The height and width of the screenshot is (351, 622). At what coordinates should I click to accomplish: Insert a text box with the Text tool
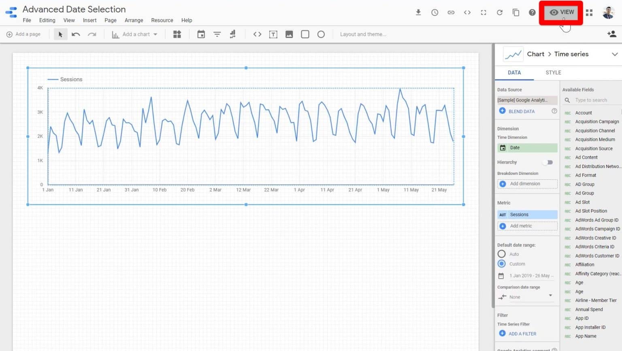click(x=273, y=34)
